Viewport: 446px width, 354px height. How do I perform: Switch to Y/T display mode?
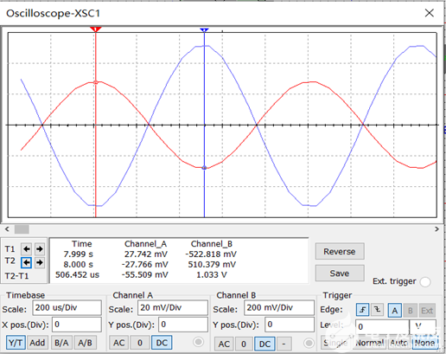point(16,343)
